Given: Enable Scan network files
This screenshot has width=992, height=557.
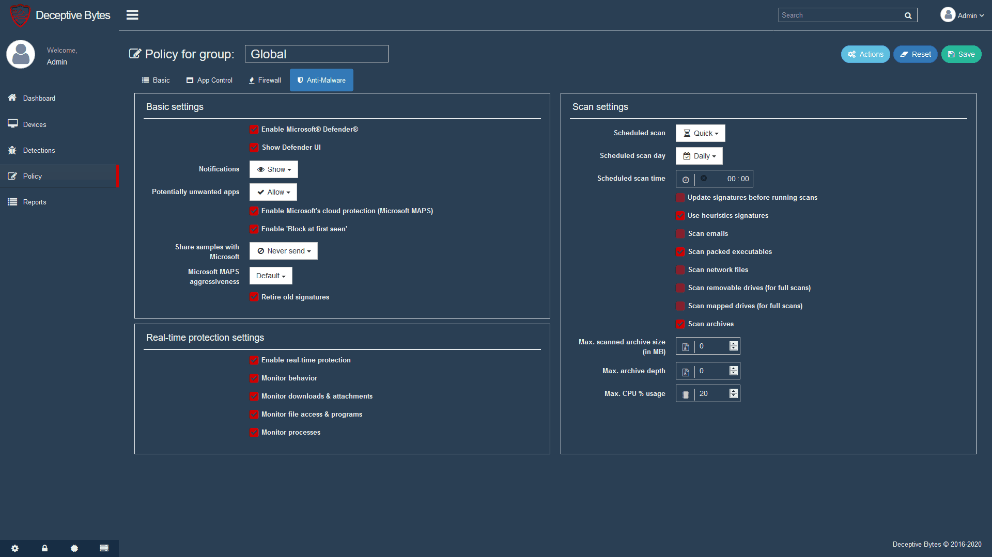Looking at the screenshot, I should pos(680,270).
